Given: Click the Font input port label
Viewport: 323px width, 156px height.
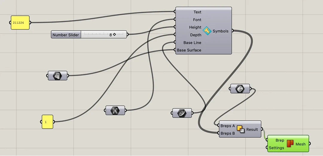Looking at the screenshot, I should click(197, 20).
